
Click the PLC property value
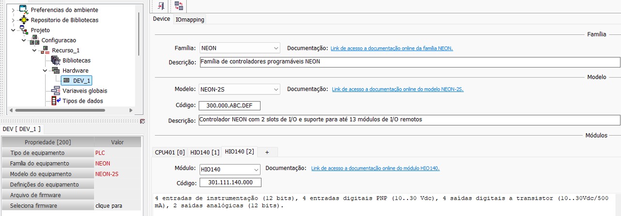[100, 153]
